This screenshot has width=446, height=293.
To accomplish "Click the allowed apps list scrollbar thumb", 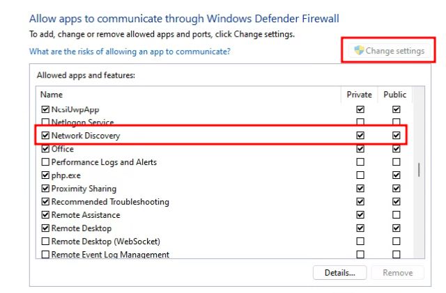I will click(418, 169).
